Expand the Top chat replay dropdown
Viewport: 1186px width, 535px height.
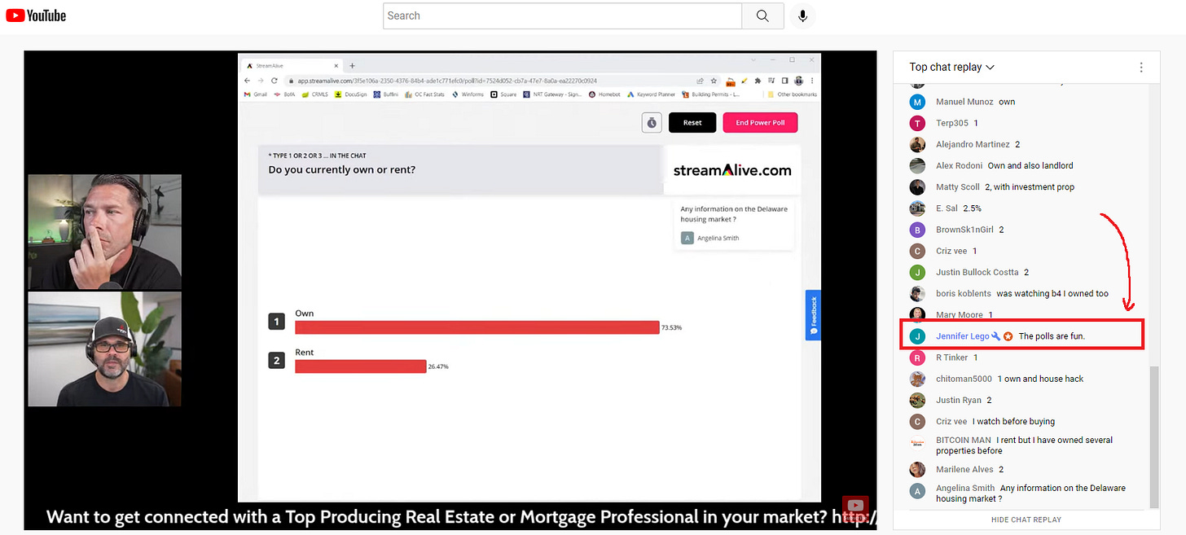click(x=951, y=67)
